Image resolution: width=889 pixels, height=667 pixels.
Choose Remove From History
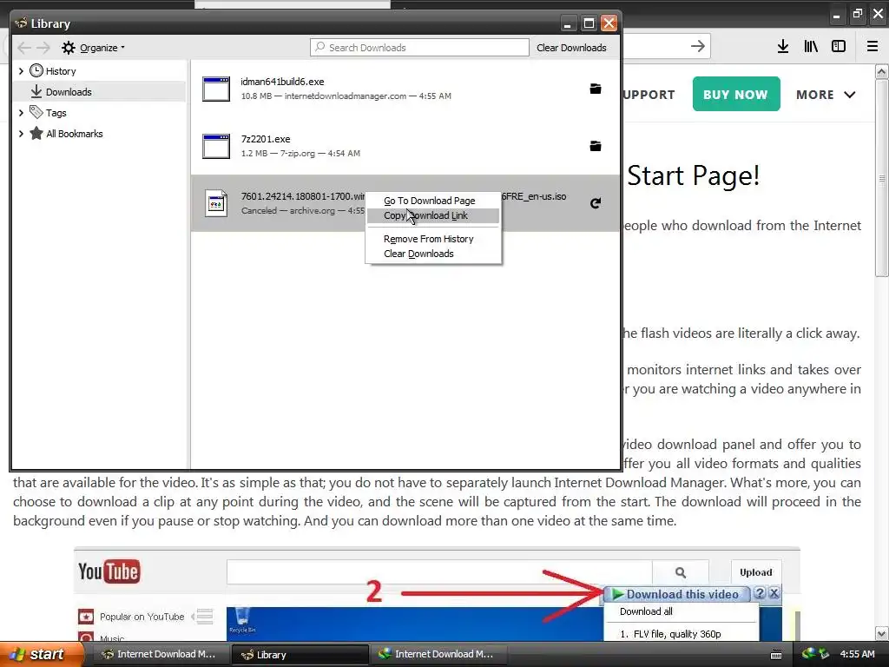click(433, 239)
